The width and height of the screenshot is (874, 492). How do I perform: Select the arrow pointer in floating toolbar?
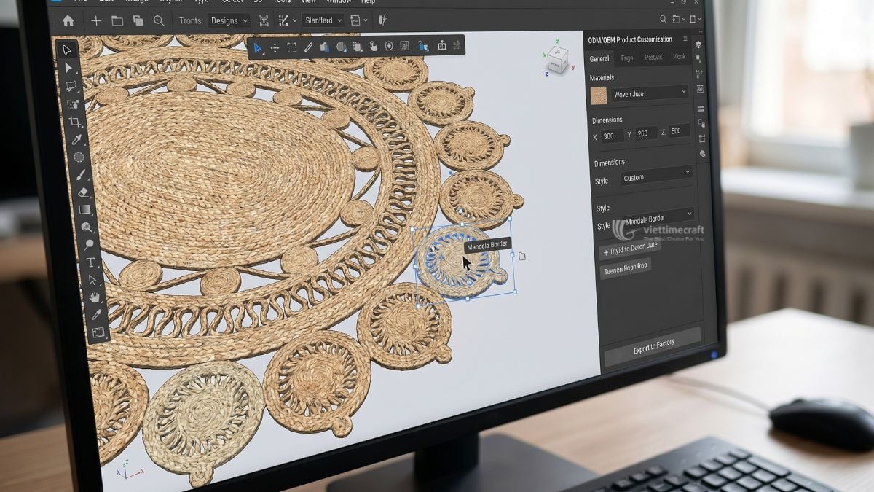click(x=257, y=47)
